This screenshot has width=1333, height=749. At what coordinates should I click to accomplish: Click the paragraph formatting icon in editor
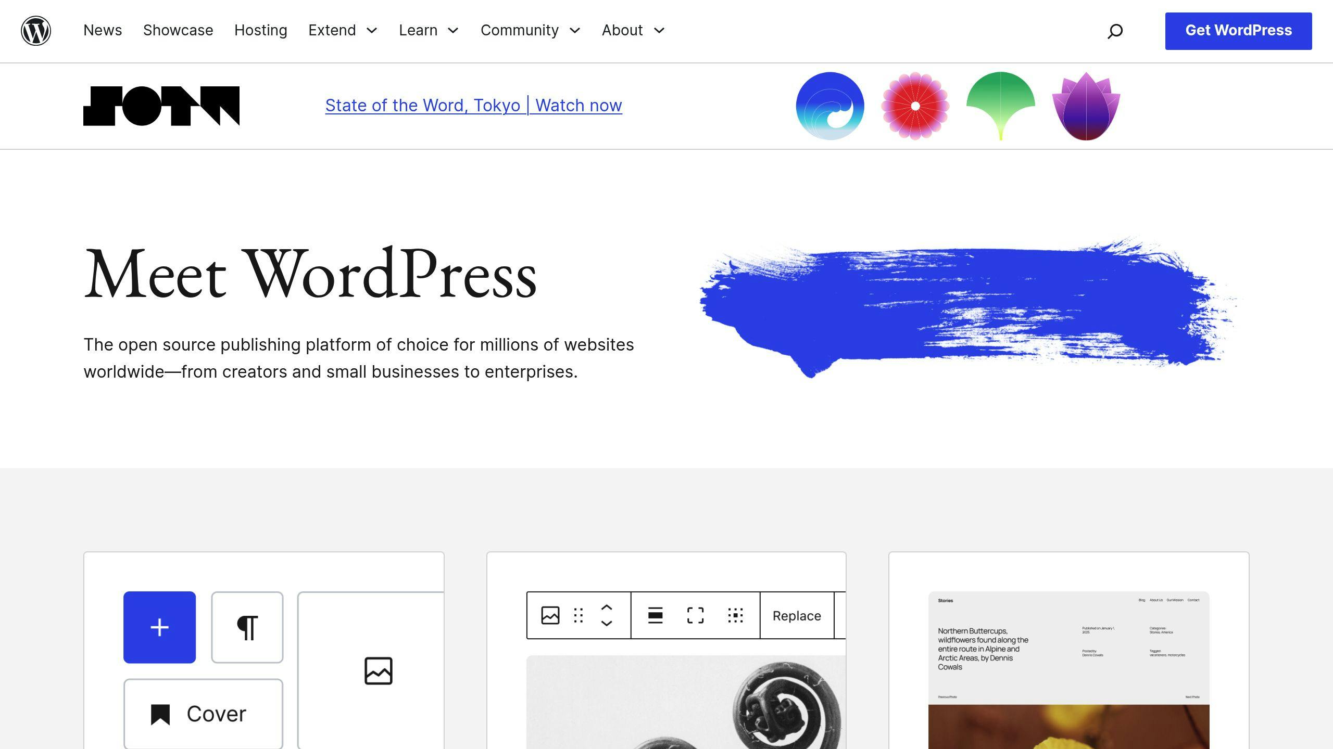[246, 627]
